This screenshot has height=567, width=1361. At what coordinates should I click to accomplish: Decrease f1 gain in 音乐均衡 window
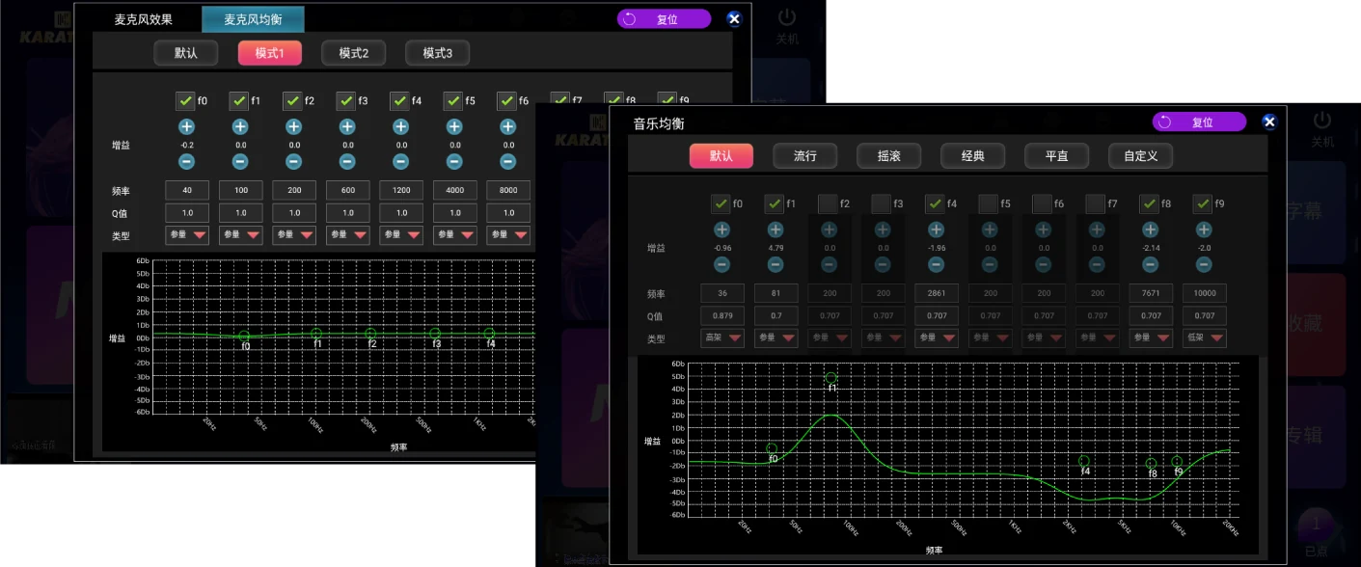click(775, 264)
